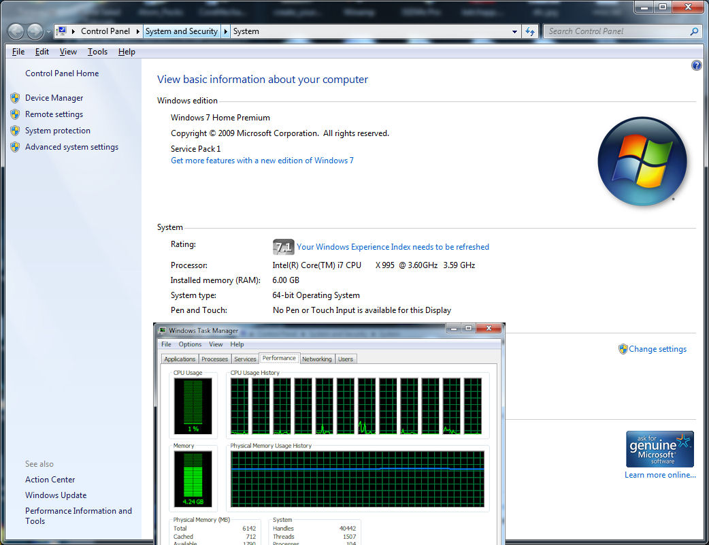The width and height of the screenshot is (709, 545).
Task: Click the '6.00 GB' installed memory value
Action: click(x=286, y=280)
